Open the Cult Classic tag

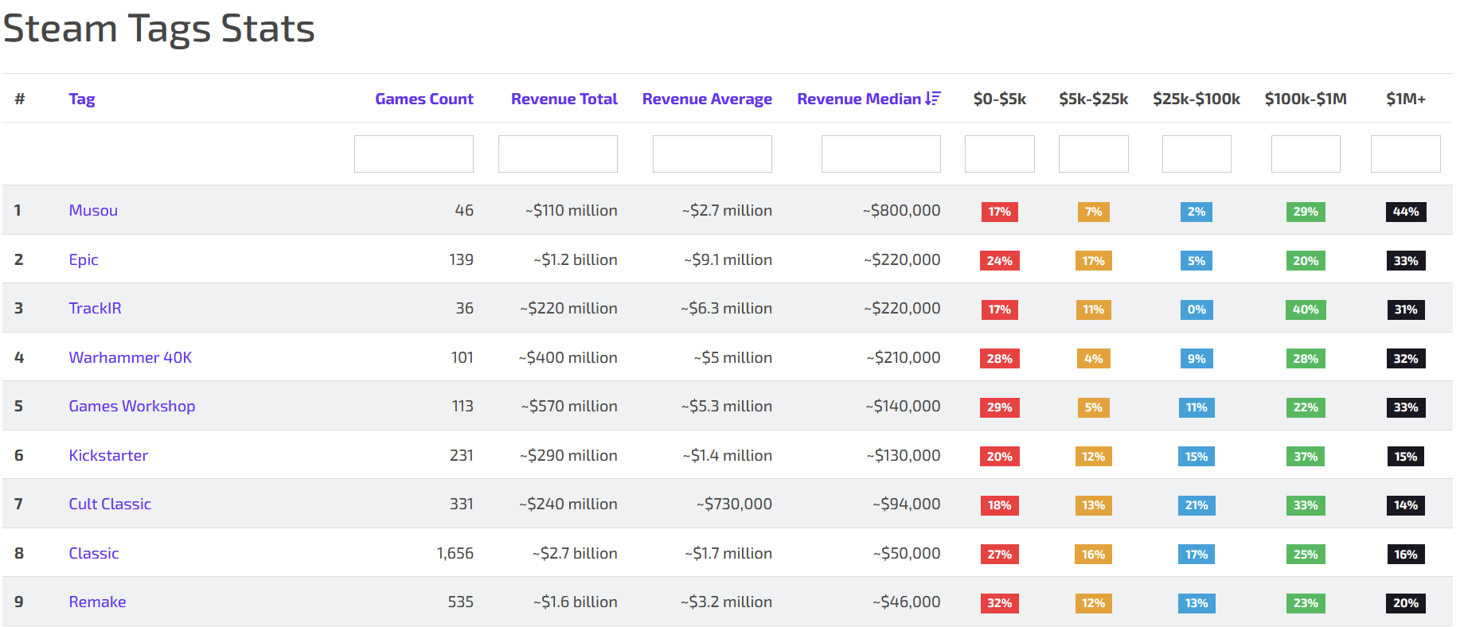pyautogui.click(x=110, y=504)
